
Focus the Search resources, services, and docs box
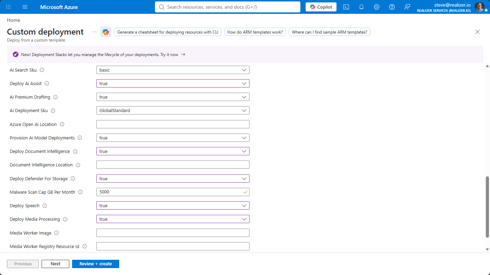coord(228,7)
